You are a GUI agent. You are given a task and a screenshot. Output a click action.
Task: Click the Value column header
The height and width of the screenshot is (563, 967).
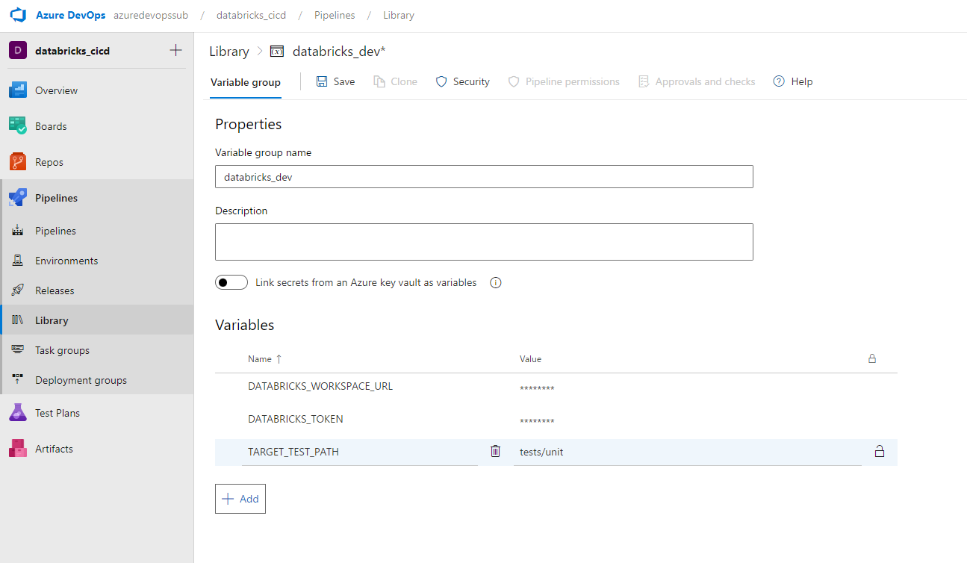click(x=530, y=359)
